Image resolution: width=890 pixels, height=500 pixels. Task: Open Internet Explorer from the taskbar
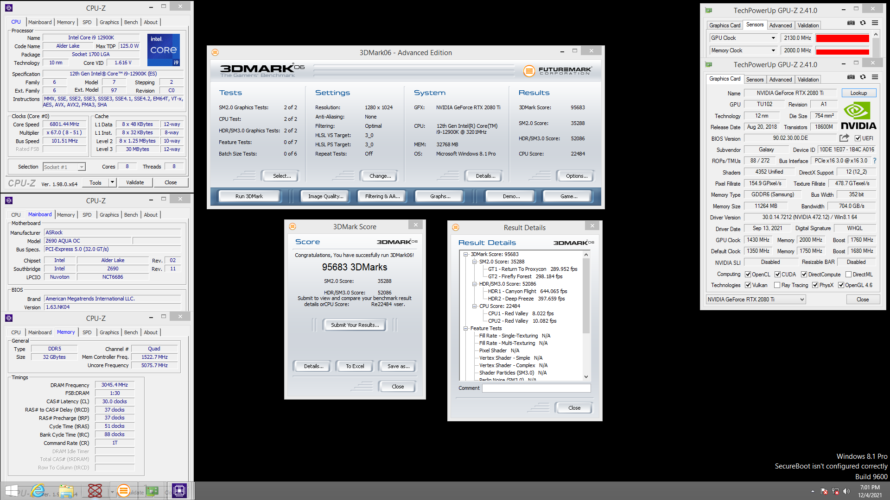(x=38, y=491)
